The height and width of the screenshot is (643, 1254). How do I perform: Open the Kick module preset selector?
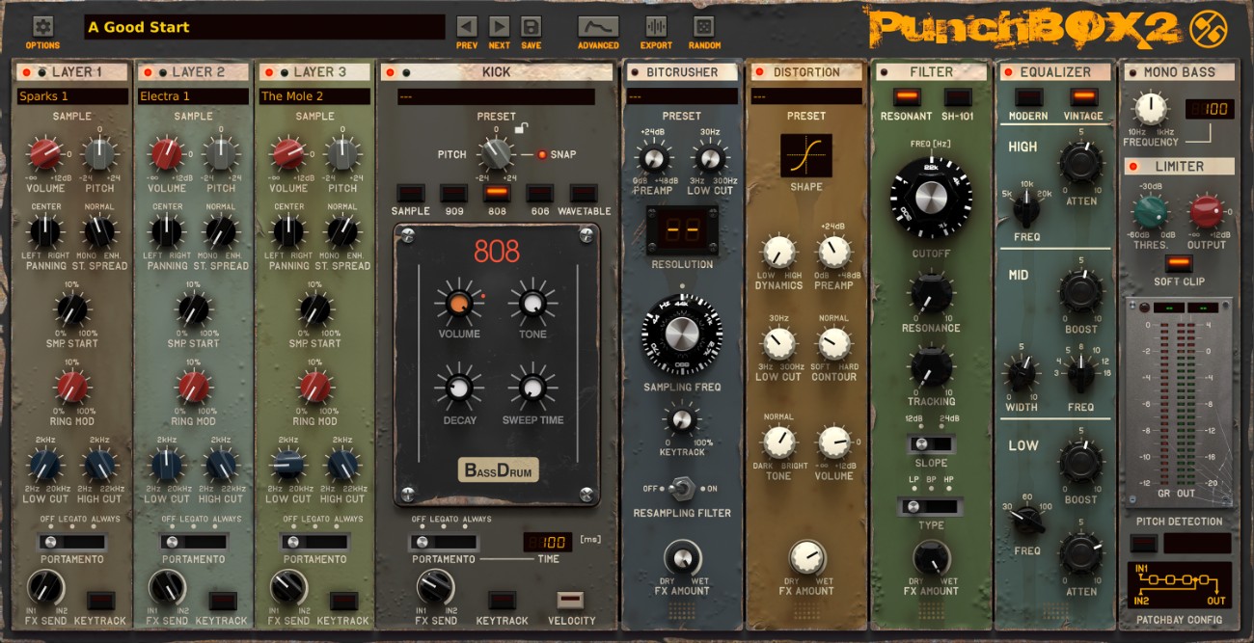[496, 96]
